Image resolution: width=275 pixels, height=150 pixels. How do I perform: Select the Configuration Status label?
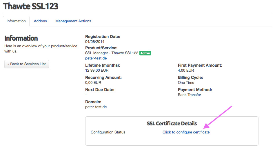pyautogui.click(x=108, y=132)
